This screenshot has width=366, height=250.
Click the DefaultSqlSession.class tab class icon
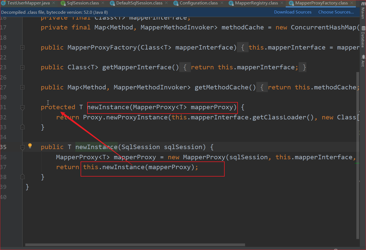pos(112,3)
